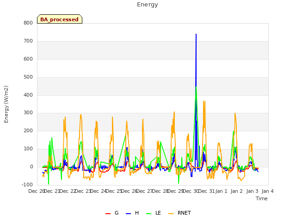Click the Jan 2 x-axis label
This screenshot has height=222, width=296.
point(236,191)
